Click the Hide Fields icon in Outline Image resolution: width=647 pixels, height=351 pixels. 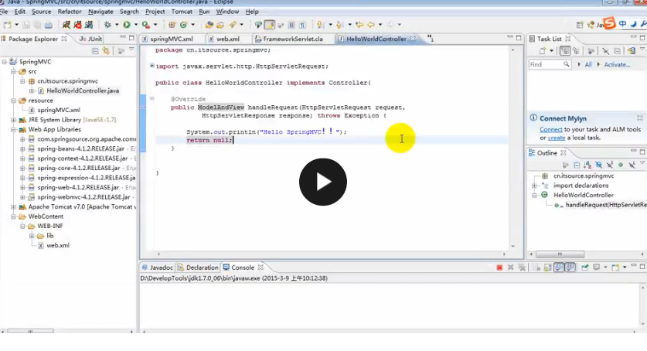coord(599,165)
